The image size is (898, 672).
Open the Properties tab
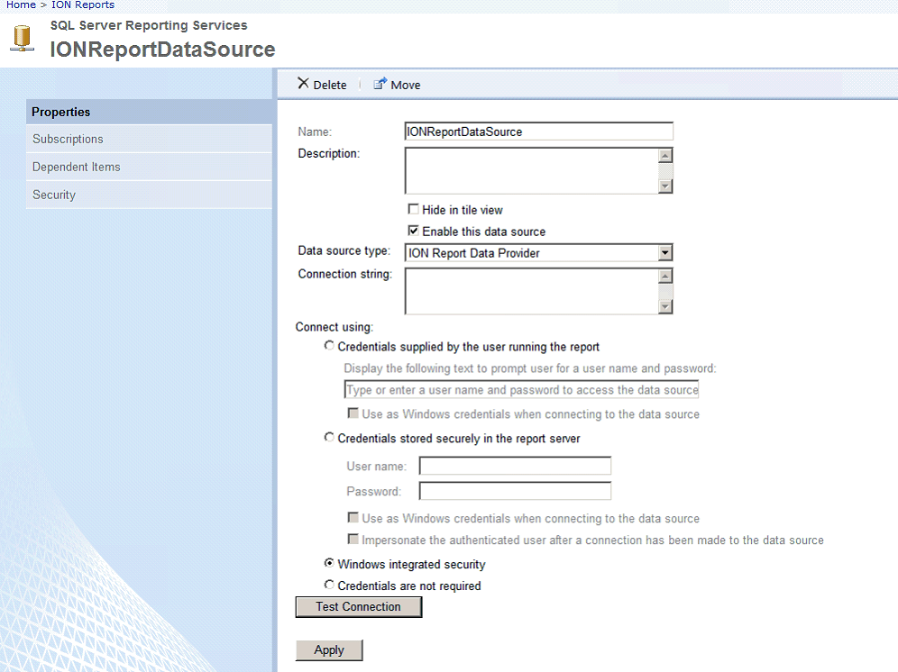[x=149, y=112]
